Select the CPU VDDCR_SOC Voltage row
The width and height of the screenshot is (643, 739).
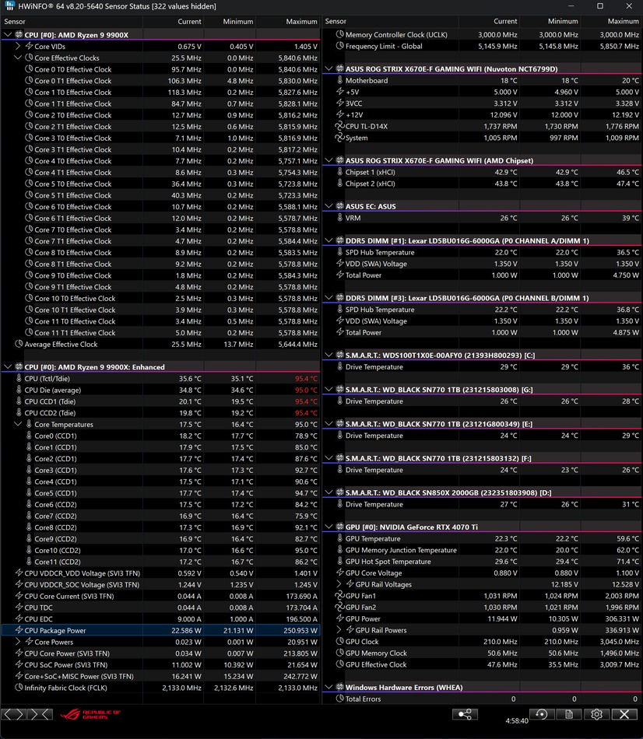[x=160, y=584]
